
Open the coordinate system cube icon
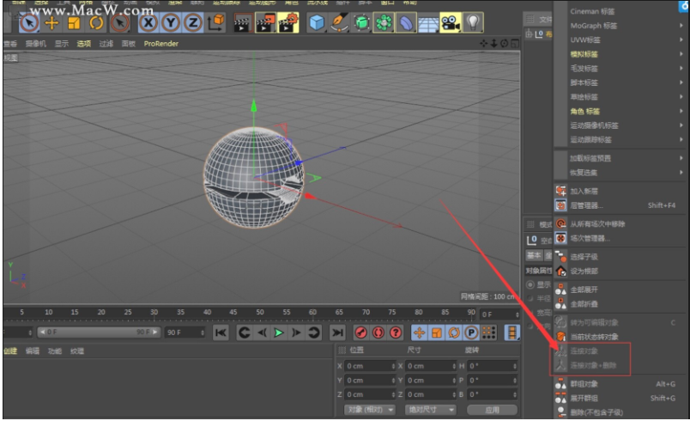[x=215, y=22]
